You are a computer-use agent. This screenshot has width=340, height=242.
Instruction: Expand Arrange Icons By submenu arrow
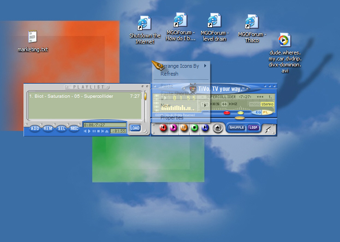205,65
